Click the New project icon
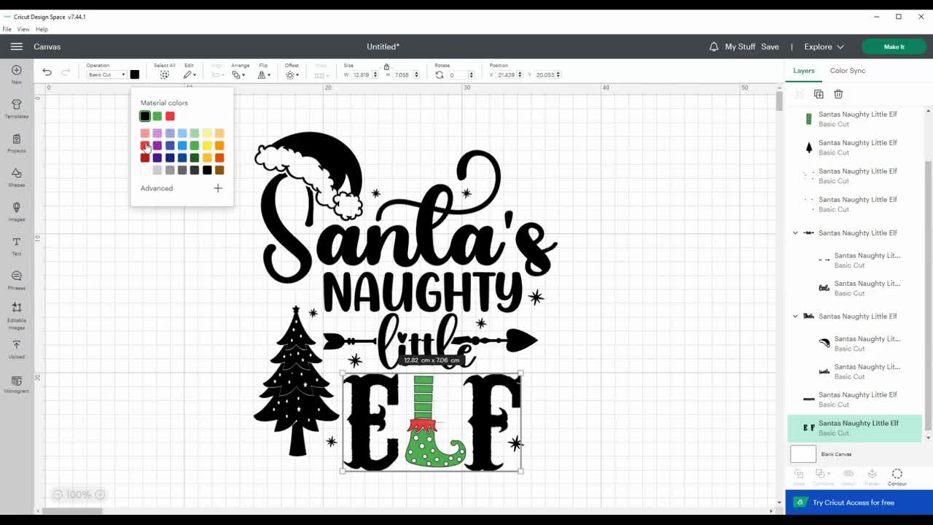Viewport: 933px width, 525px height. click(x=16, y=71)
